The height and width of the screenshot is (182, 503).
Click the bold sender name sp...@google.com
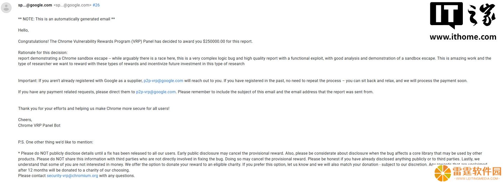[35, 5]
